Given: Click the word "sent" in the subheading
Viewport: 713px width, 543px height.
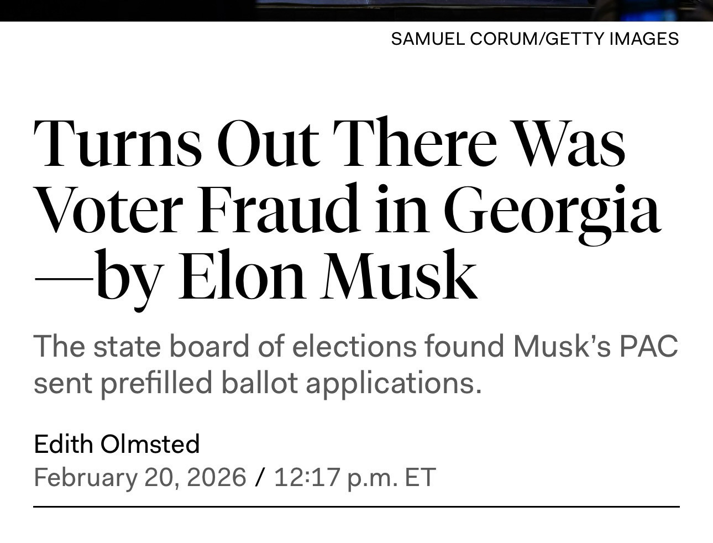Looking at the screenshot, I should tap(62, 383).
